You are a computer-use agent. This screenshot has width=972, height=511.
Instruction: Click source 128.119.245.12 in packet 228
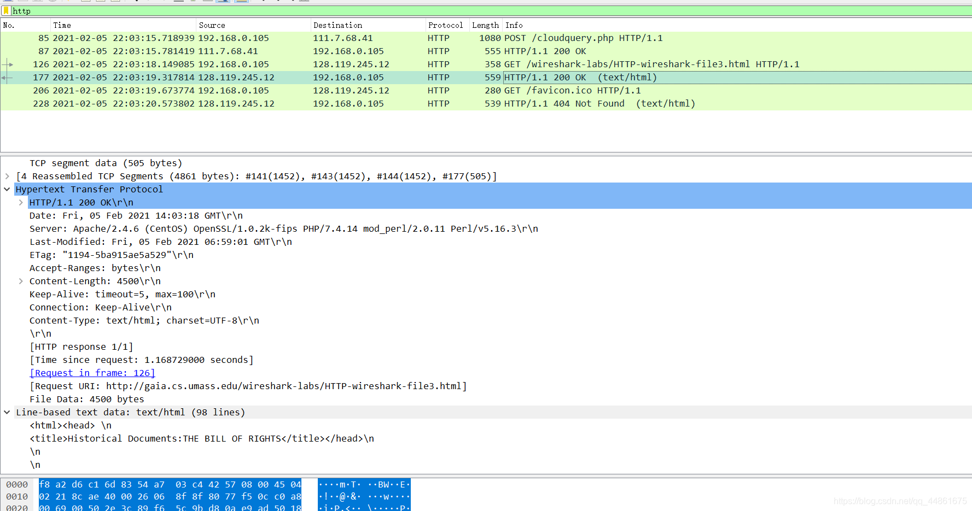point(236,104)
